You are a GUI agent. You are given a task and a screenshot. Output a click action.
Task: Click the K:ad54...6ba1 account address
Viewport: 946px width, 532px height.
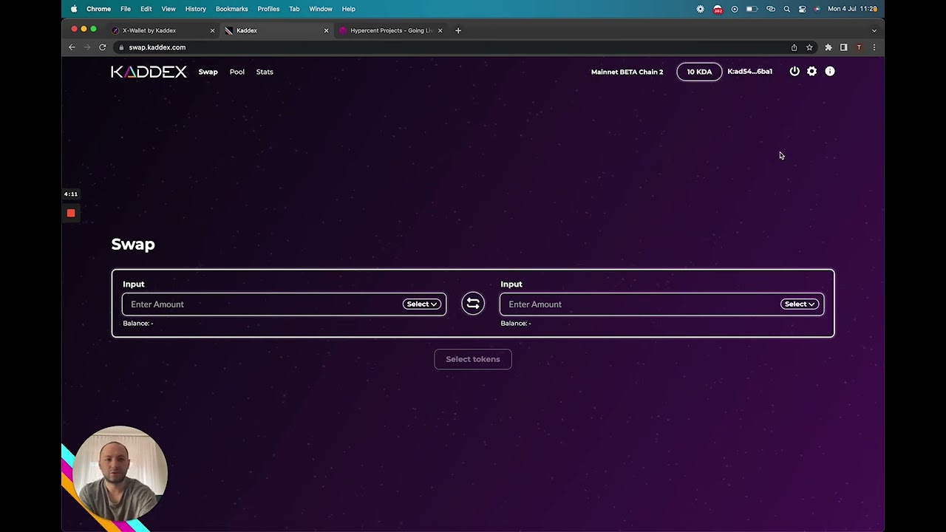[749, 72]
